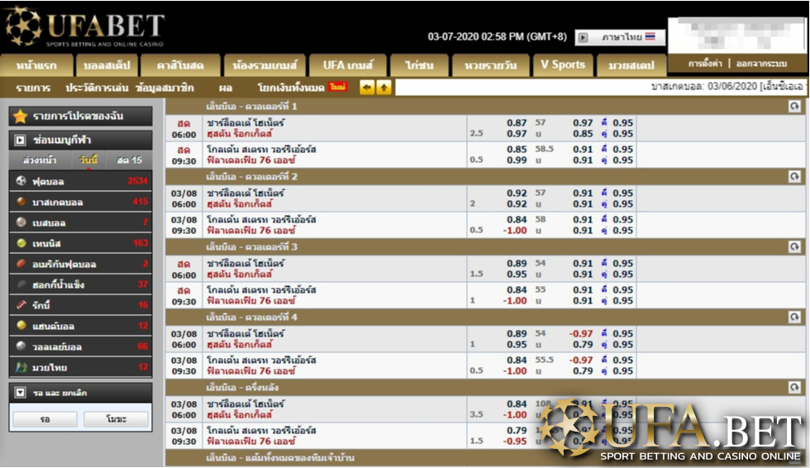The image size is (810, 468).
Task: Open the step football tab
Action: click(107, 65)
